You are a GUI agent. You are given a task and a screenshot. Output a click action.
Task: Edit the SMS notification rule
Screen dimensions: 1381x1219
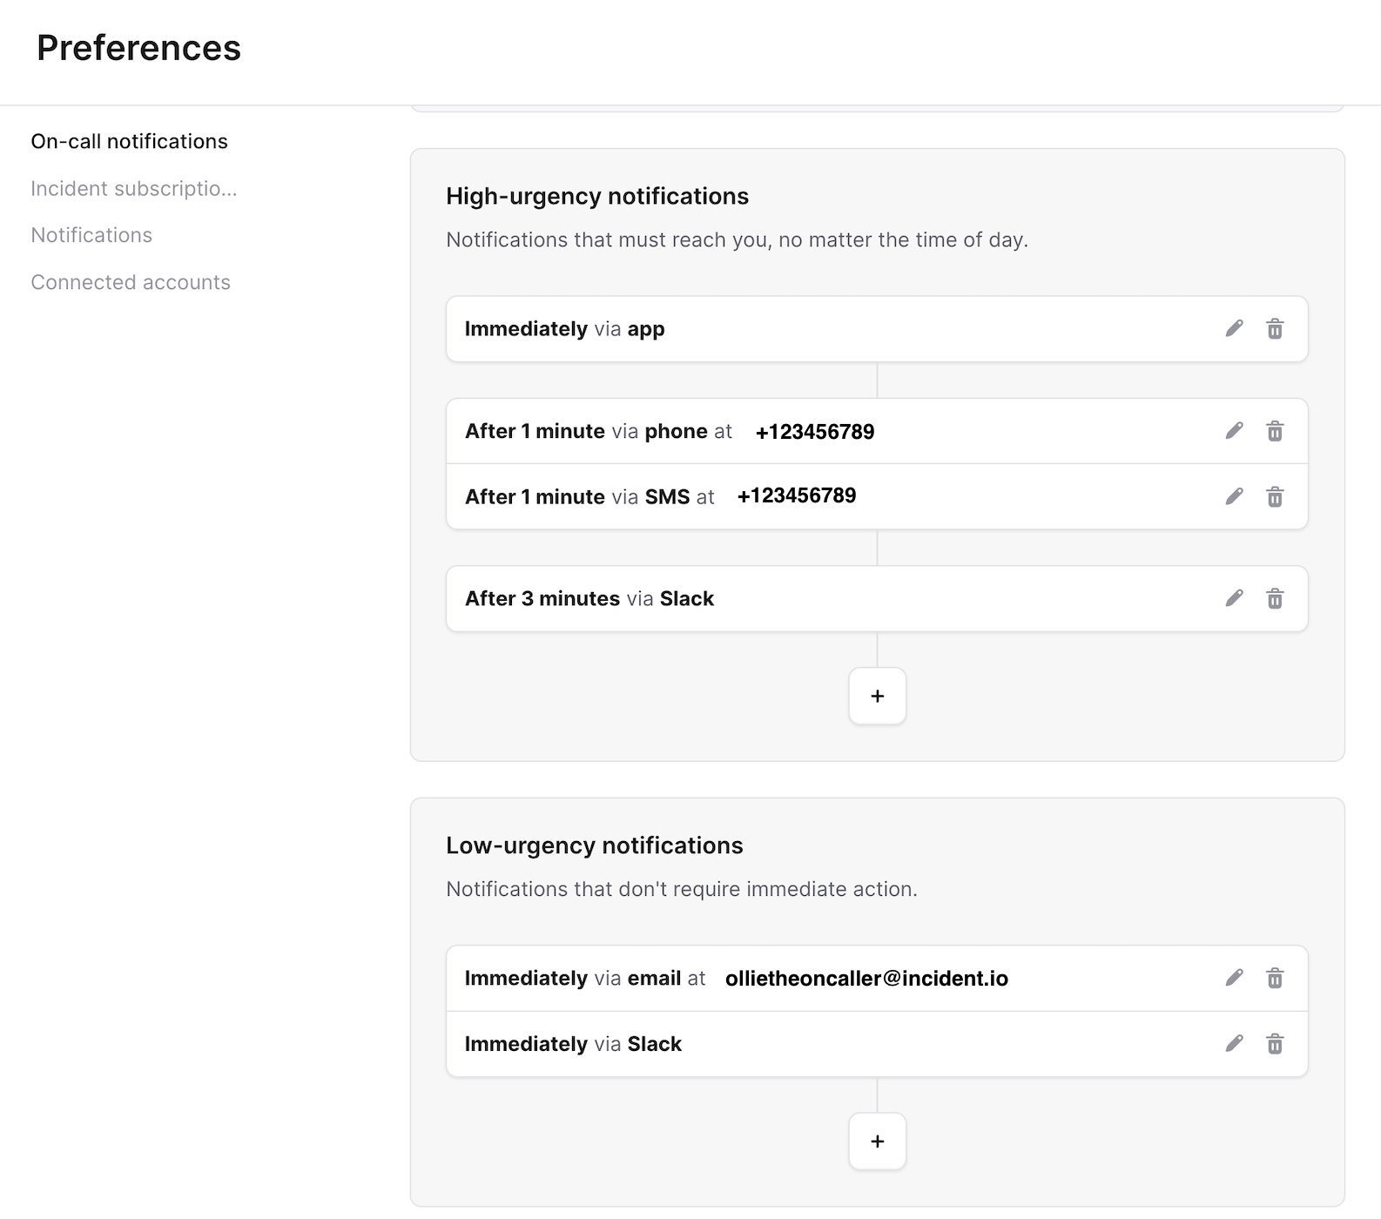(x=1234, y=496)
